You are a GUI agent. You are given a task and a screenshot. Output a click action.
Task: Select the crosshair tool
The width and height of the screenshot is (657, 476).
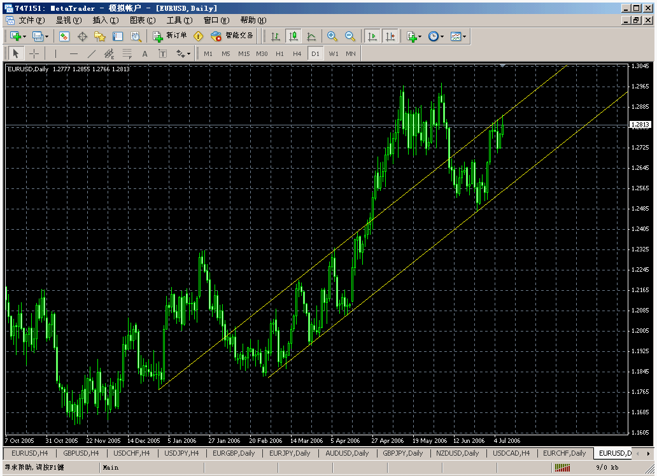click(34, 53)
